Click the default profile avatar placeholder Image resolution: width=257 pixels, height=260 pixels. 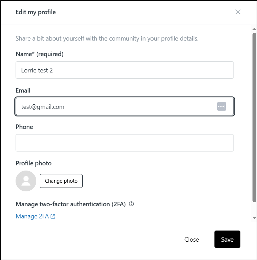tap(26, 181)
